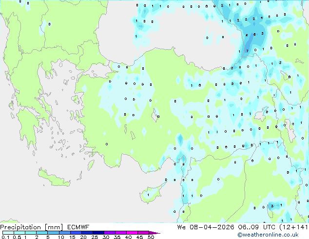Click the 5–10 mm legend color box

[53, 233]
